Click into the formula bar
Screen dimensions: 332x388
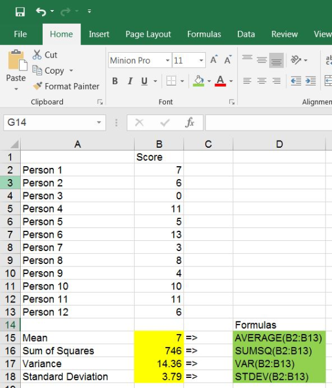(x=269, y=122)
